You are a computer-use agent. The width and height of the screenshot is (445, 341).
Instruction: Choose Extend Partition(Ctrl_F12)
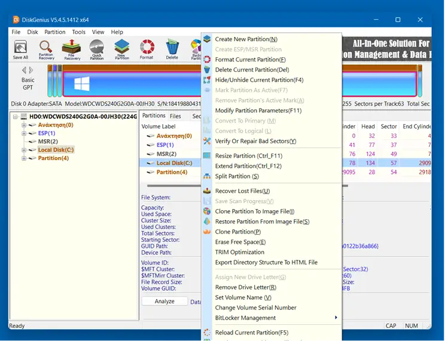pos(248,166)
